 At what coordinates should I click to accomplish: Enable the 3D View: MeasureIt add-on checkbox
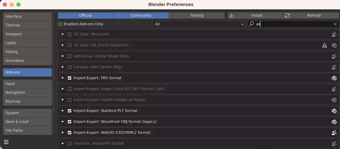point(69,34)
